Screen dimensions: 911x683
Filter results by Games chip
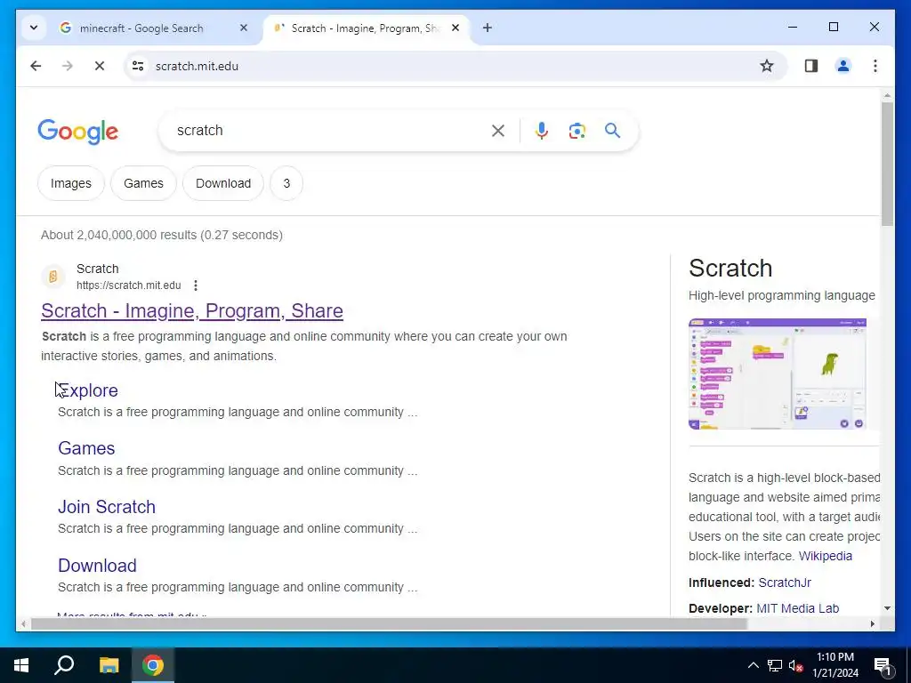pos(143,183)
